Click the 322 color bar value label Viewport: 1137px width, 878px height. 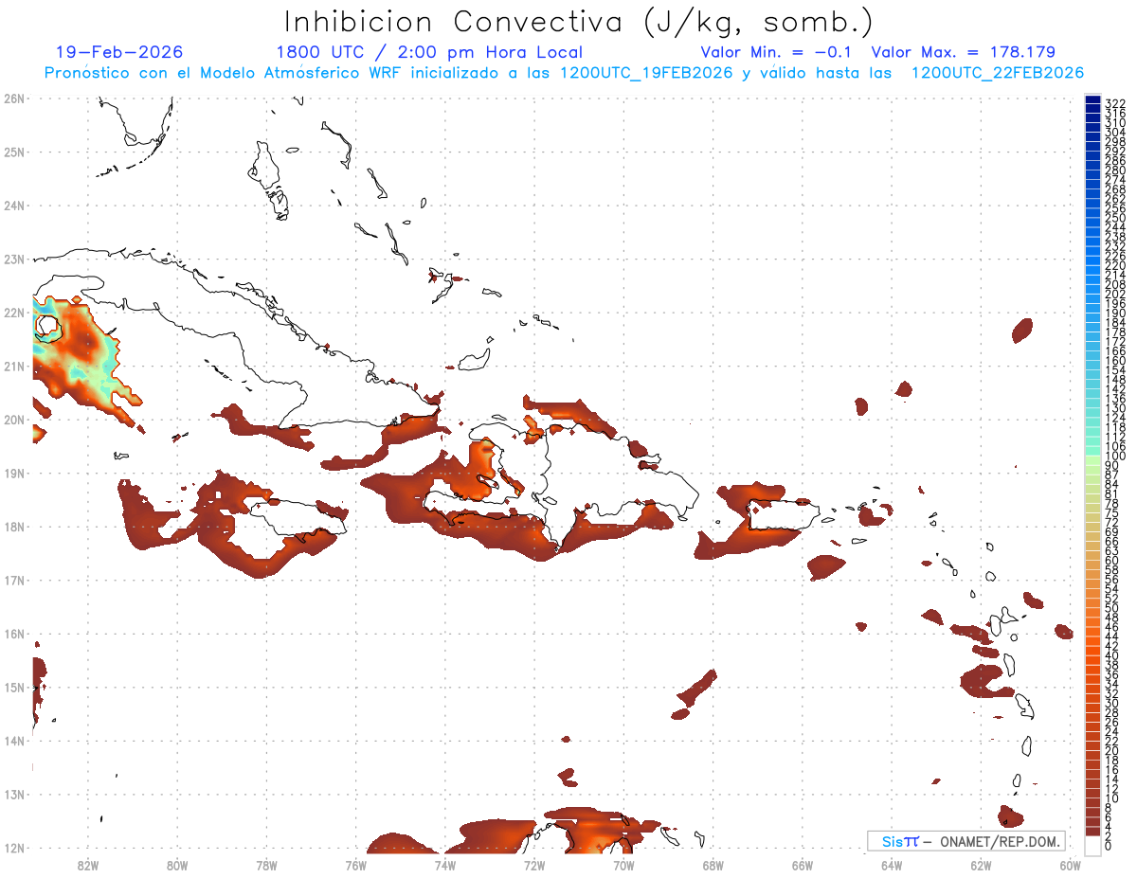(1114, 102)
